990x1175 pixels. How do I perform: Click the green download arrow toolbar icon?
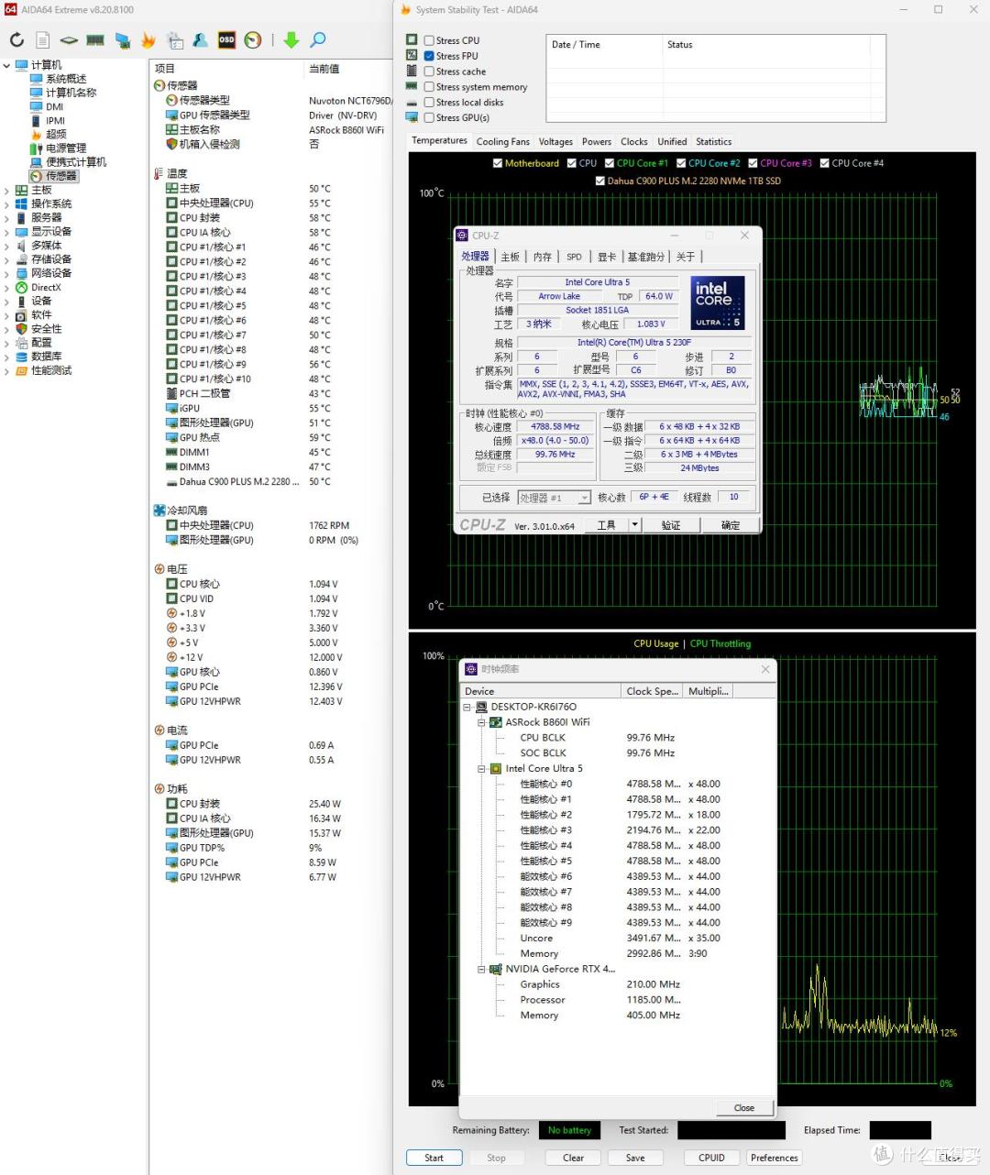point(291,40)
